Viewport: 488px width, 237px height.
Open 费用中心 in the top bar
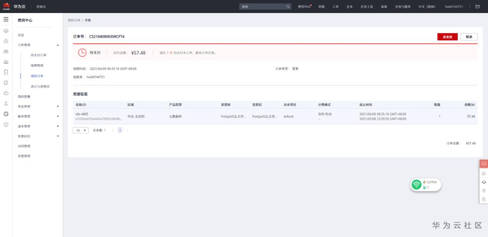(305, 6)
